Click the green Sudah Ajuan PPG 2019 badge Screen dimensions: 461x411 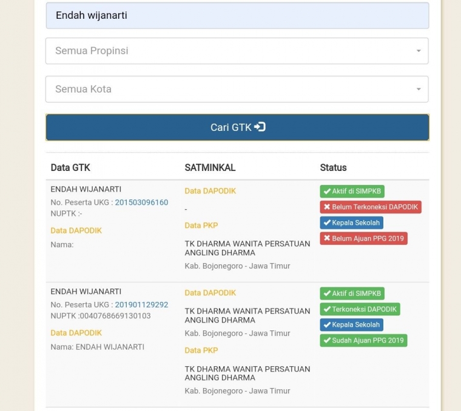click(x=363, y=341)
